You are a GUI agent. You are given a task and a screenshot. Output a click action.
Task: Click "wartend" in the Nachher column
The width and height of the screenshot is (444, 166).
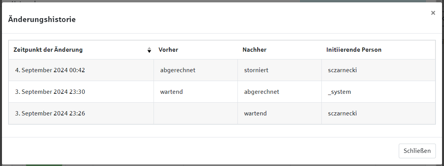click(255, 113)
